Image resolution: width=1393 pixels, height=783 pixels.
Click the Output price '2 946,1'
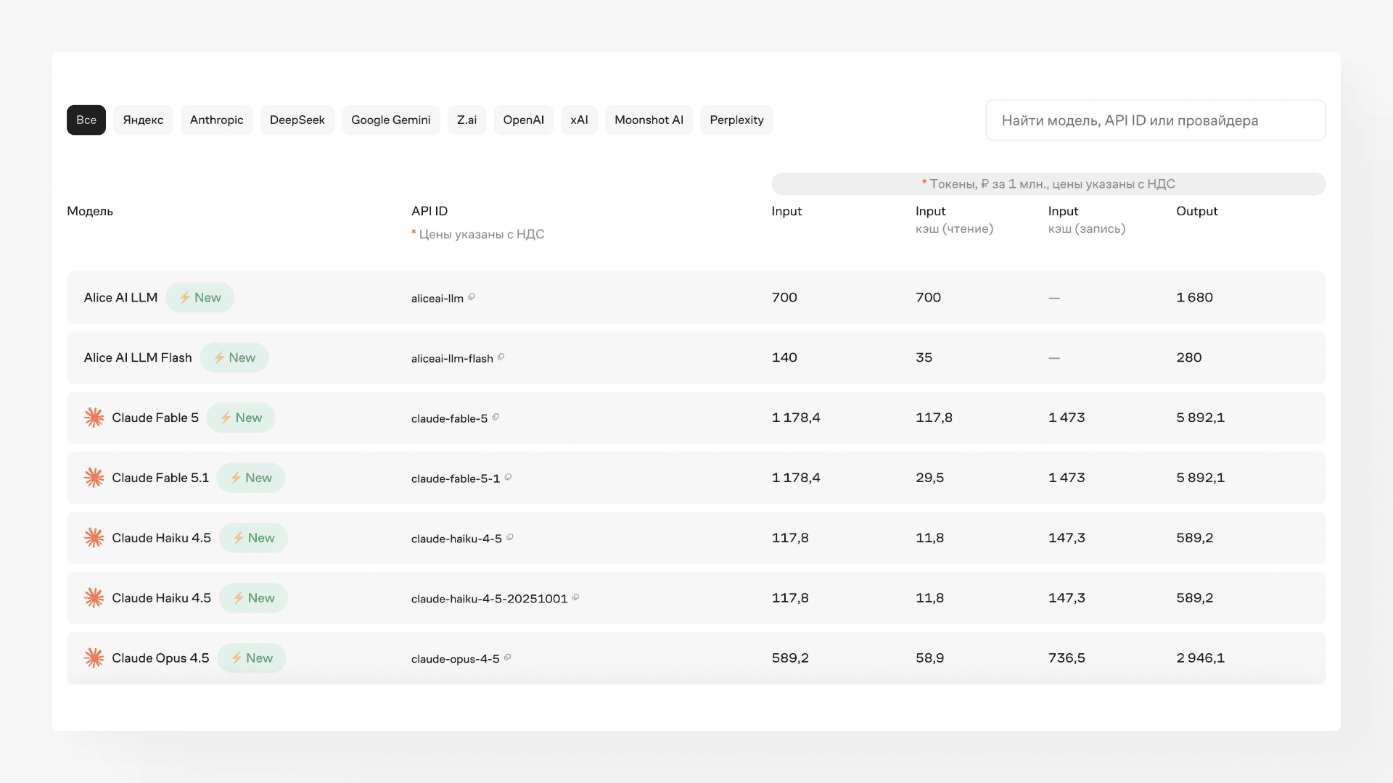1201,658
